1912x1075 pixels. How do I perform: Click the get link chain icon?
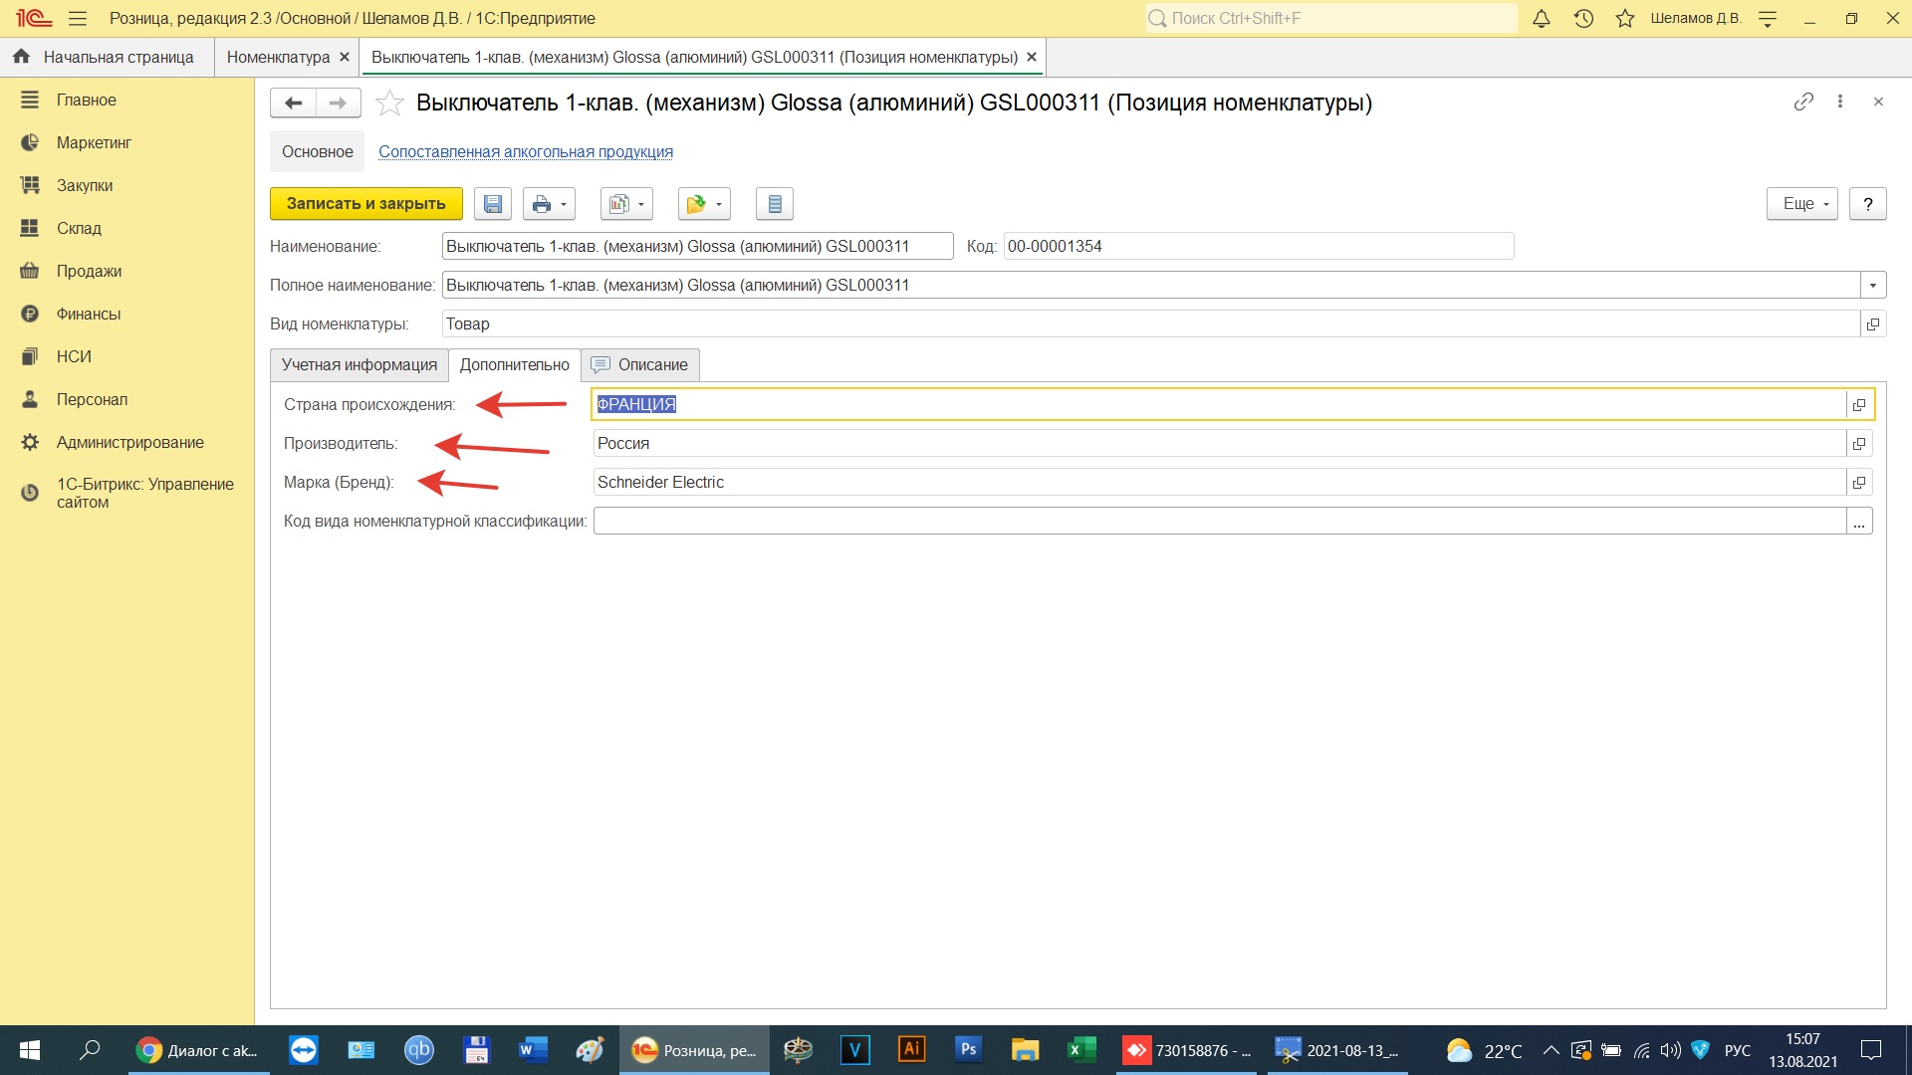pyautogui.click(x=1803, y=102)
